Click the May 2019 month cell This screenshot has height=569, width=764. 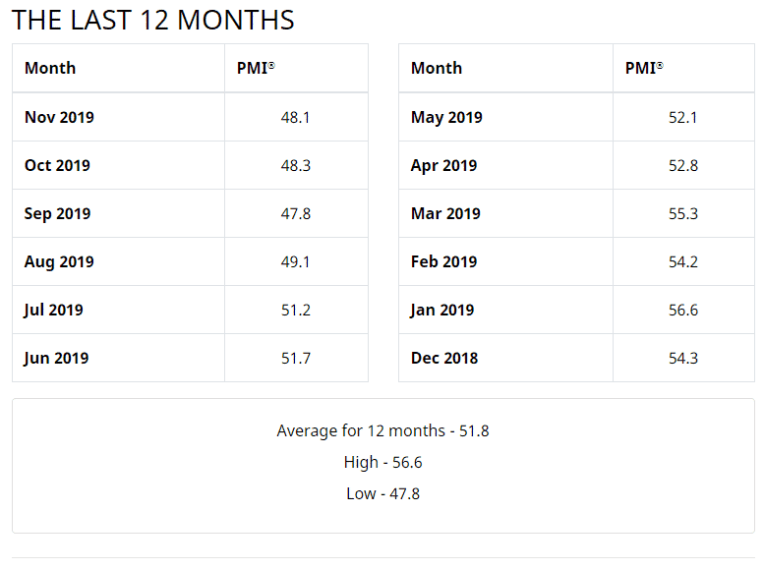(x=446, y=117)
